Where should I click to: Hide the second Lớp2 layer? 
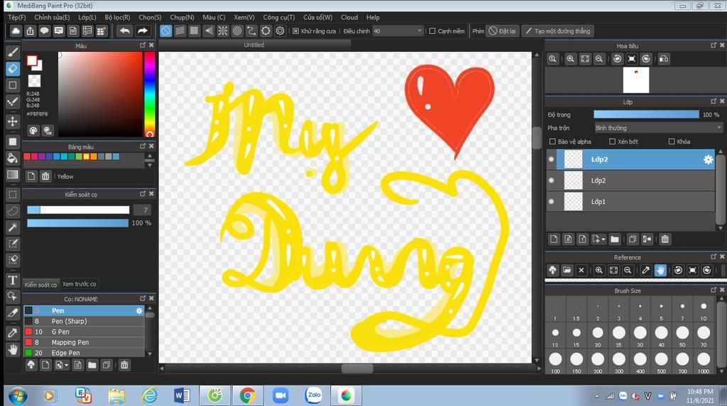pyautogui.click(x=551, y=181)
